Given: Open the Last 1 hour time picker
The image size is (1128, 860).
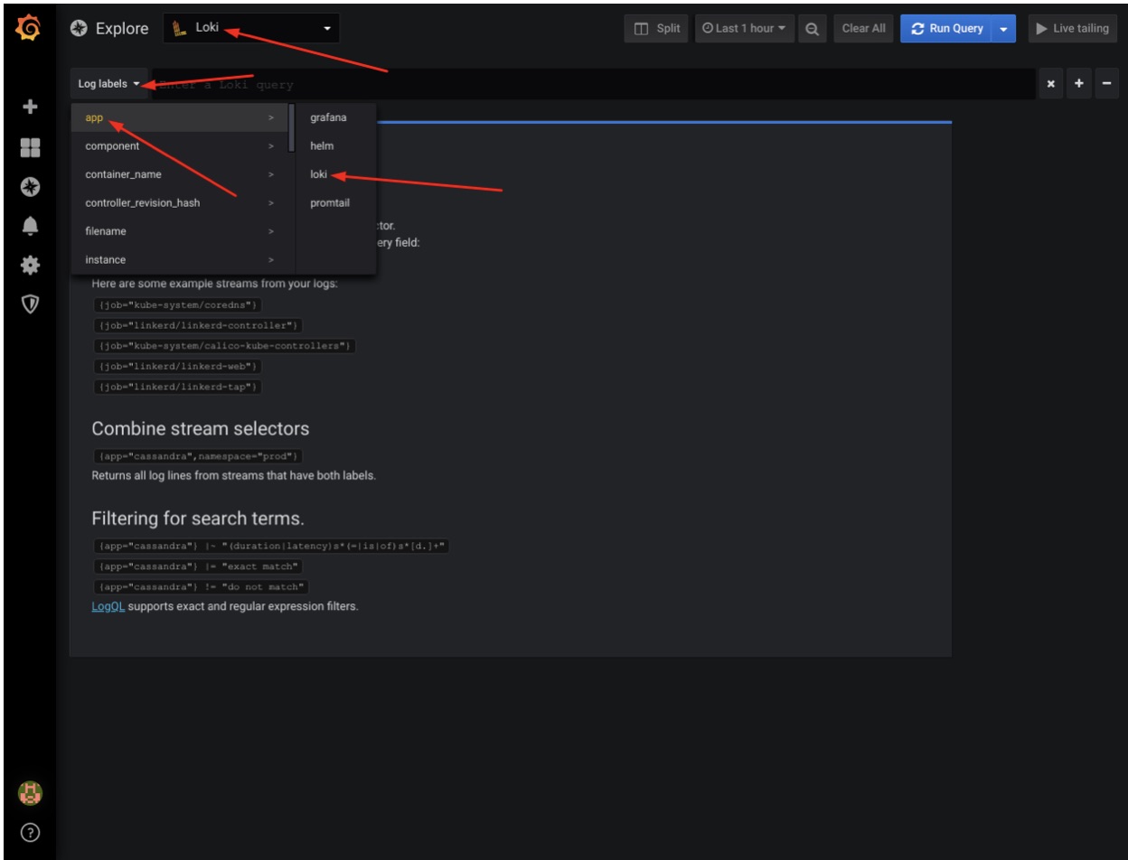Looking at the screenshot, I should pyautogui.click(x=744, y=28).
